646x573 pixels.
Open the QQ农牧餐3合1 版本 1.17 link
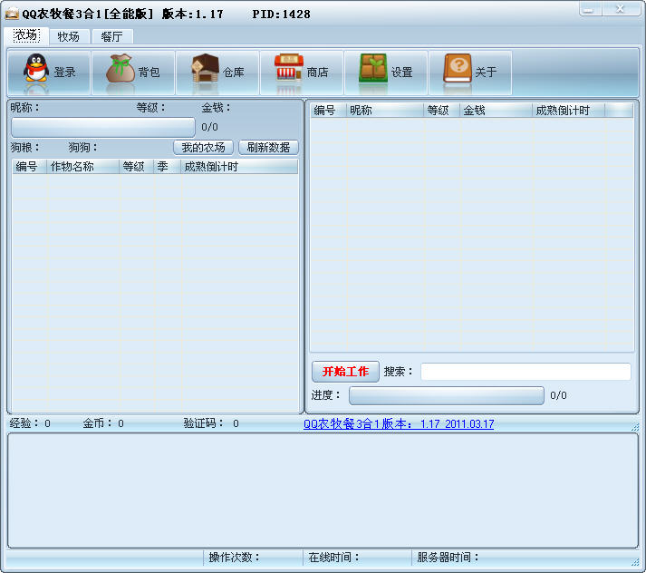coord(399,423)
